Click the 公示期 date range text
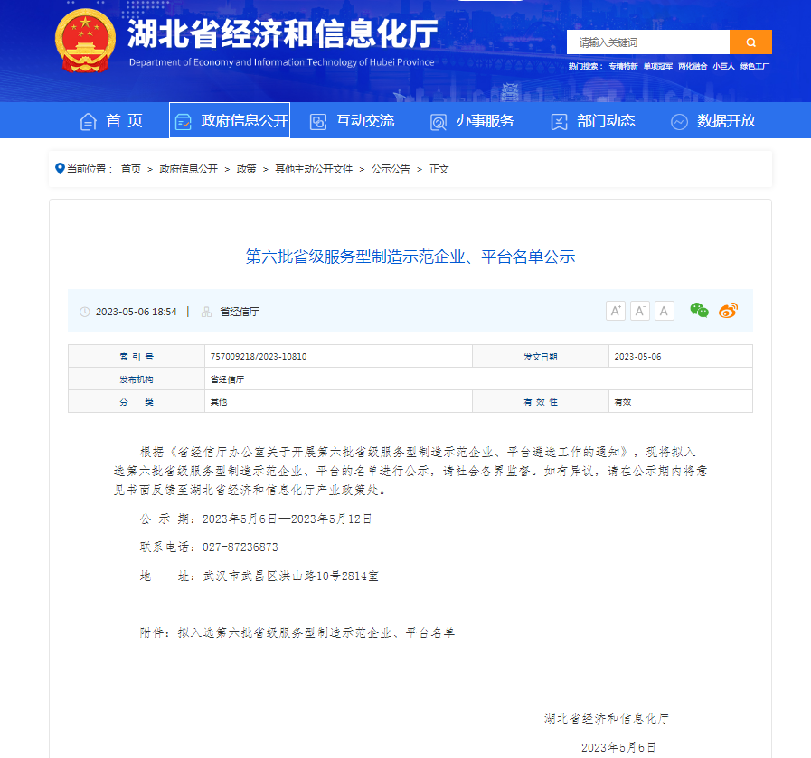This screenshot has width=811, height=758. pyautogui.click(x=287, y=519)
